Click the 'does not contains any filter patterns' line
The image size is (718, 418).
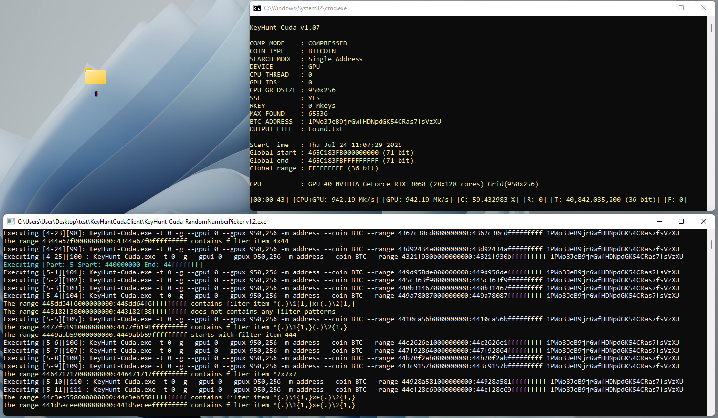point(169,312)
